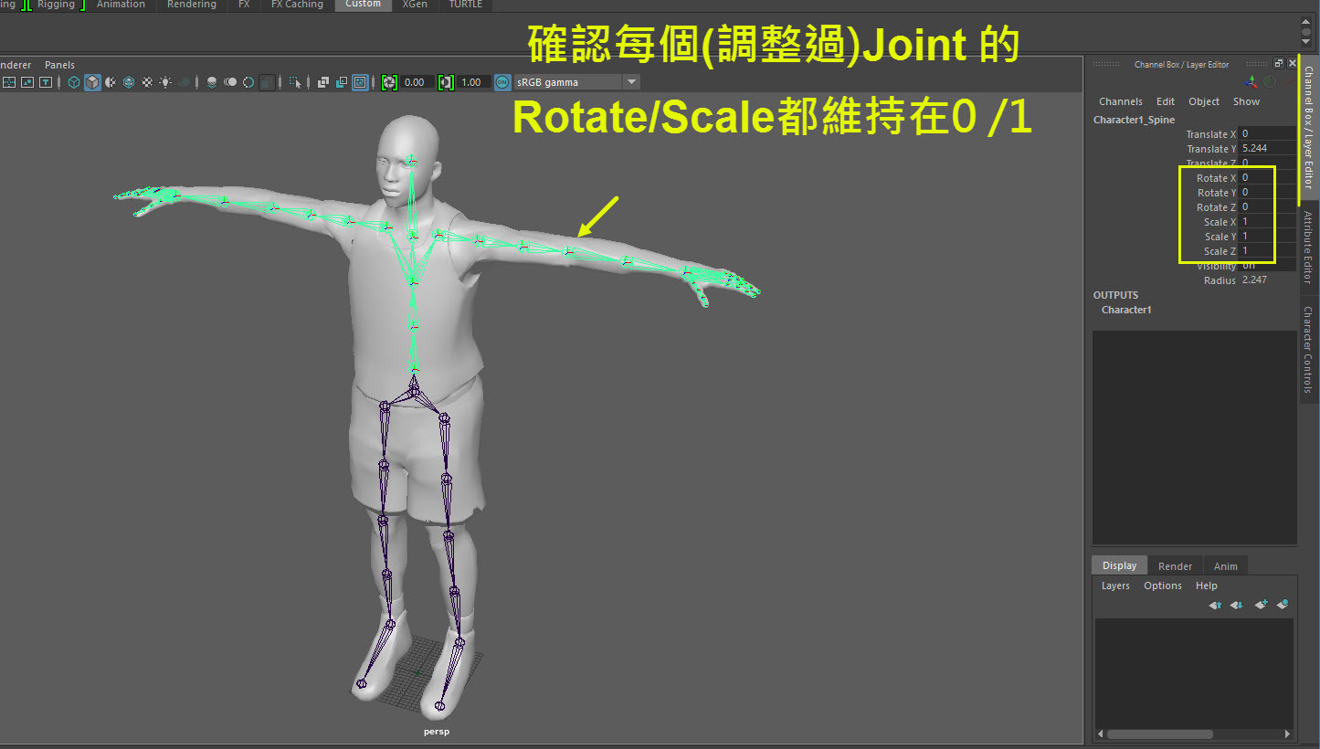The image size is (1320, 749).
Task: Select the Custom shelf tab
Action: coord(363,5)
